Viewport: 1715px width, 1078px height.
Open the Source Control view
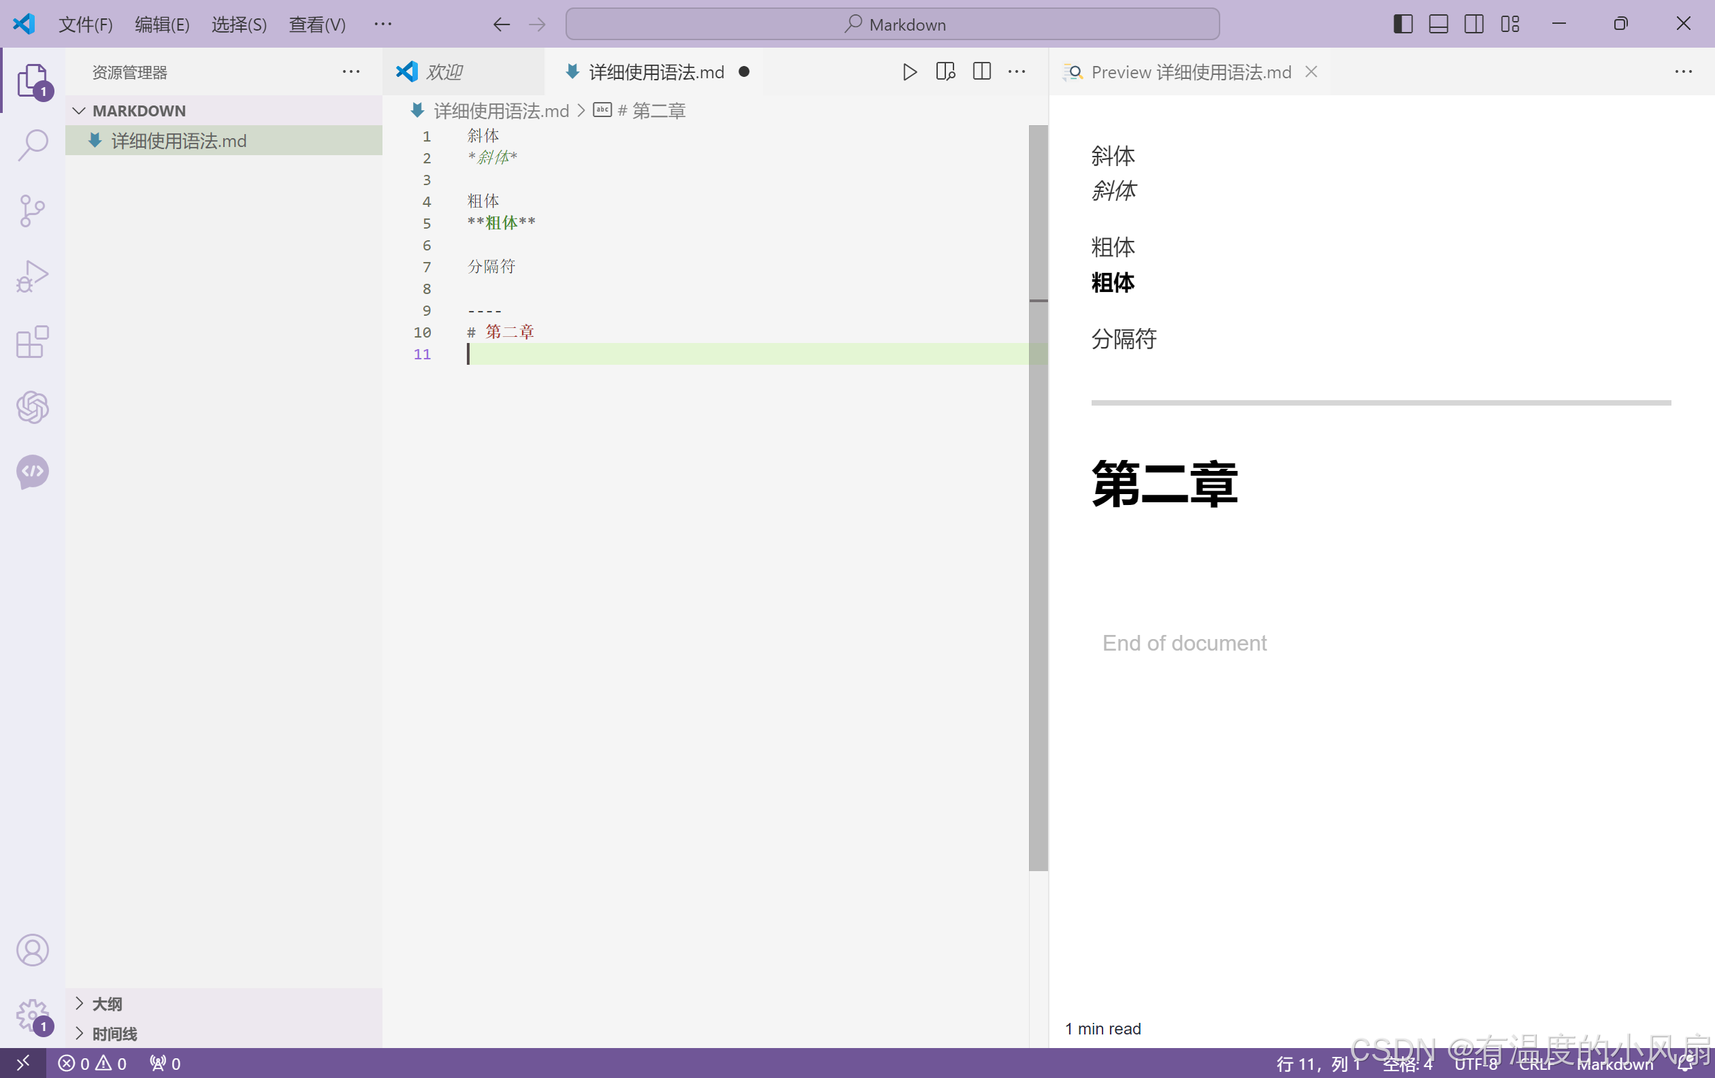[x=33, y=211]
